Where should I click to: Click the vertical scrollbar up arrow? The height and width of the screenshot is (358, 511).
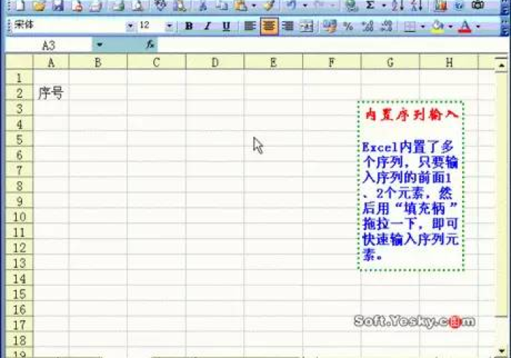pos(502,65)
